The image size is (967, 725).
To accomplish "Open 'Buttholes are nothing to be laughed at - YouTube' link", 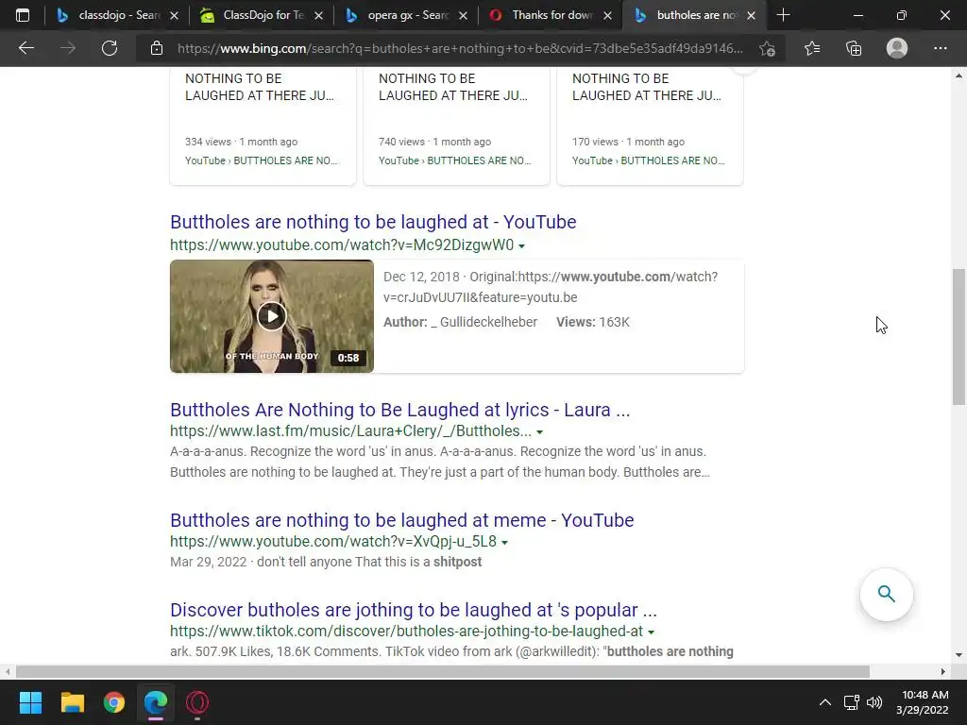I will tap(373, 222).
